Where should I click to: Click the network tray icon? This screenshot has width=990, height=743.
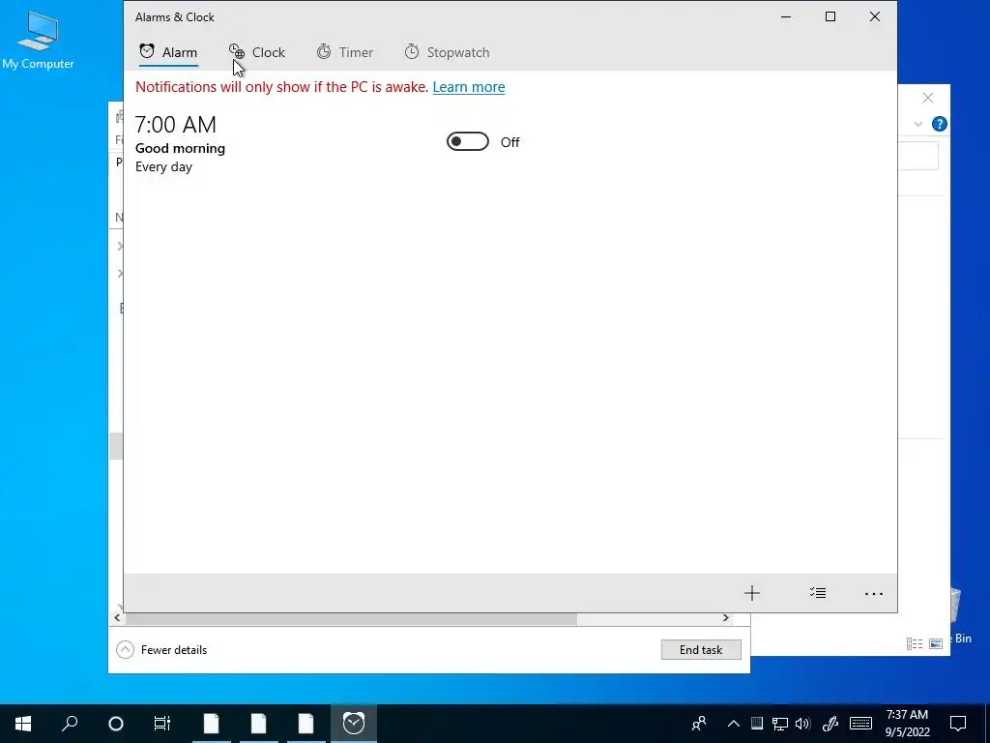(780, 724)
